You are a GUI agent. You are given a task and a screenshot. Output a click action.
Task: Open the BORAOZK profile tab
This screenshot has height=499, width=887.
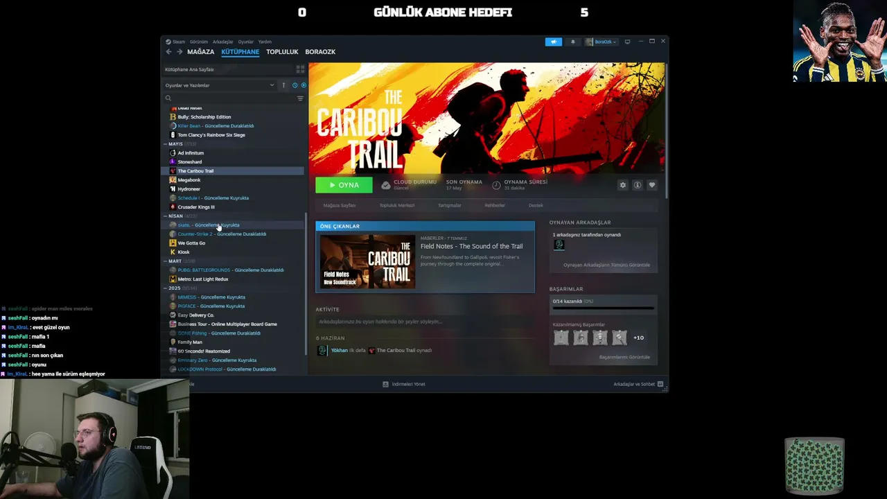coord(320,52)
